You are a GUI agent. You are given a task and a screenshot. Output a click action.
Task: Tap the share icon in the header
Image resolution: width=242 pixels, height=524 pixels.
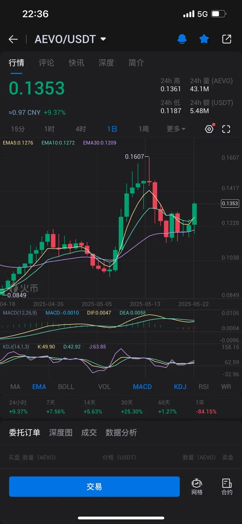point(227,39)
